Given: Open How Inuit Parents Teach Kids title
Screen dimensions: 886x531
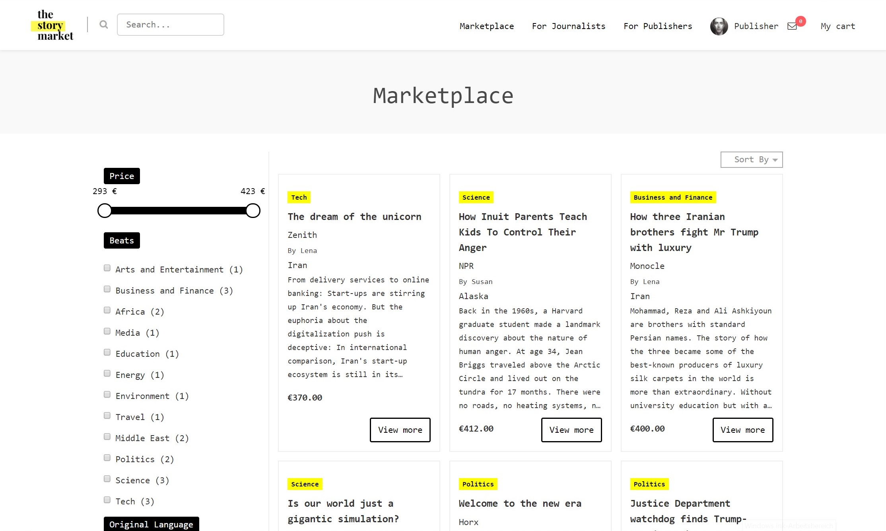Looking at the screenshot, I should pos(523,232).
